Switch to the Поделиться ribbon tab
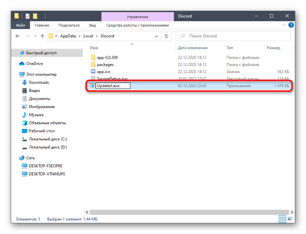 (69, 25)
